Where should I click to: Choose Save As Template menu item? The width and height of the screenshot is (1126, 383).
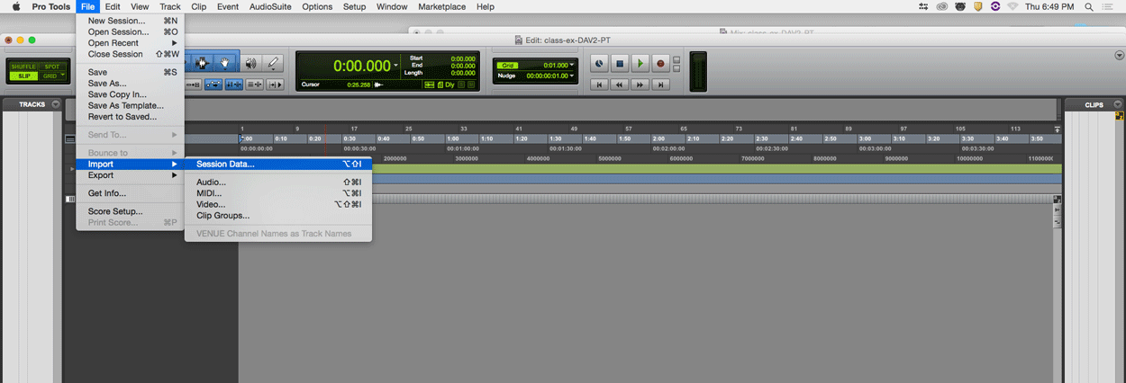(131, 106)
